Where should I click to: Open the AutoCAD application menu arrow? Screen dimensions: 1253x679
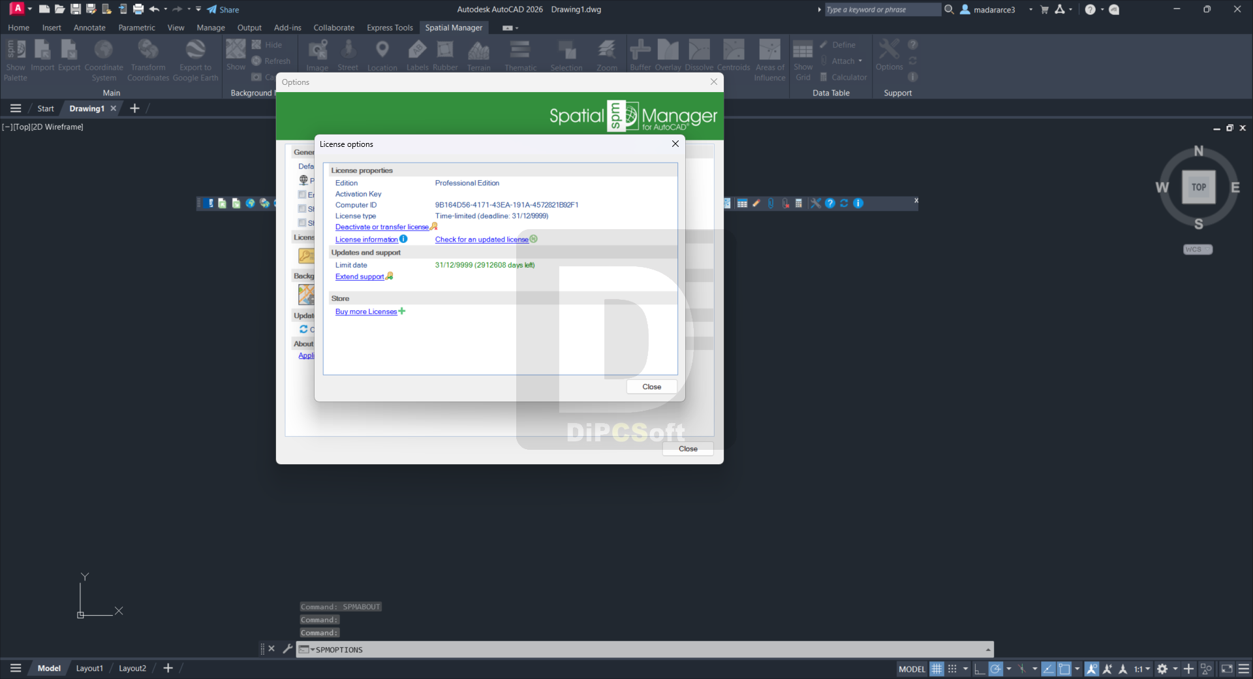click(30, 9)
